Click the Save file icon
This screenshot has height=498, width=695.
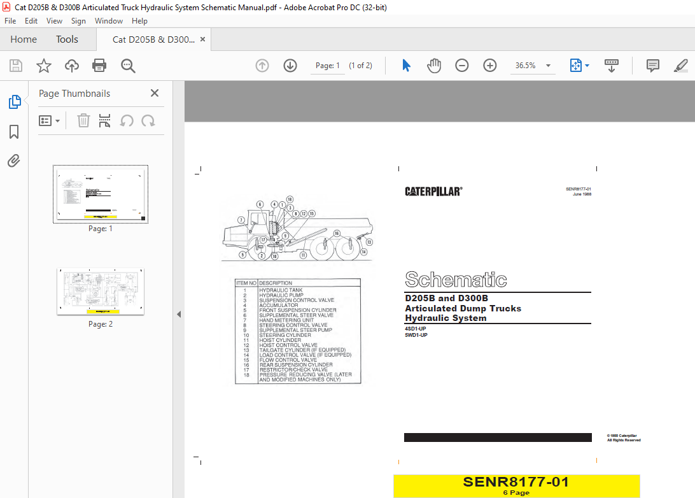pos(16,66)
